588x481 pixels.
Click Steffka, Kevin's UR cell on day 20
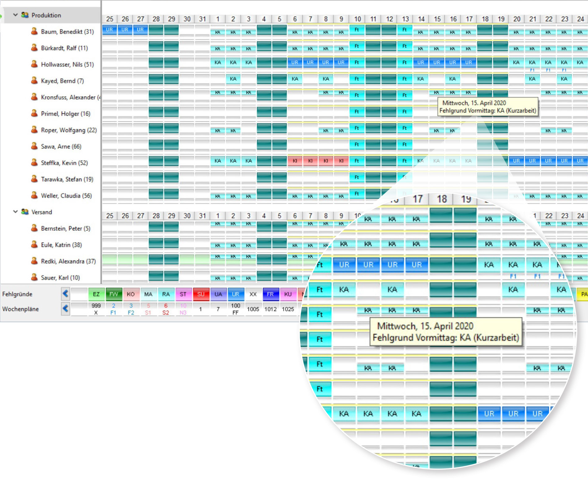coord(516,161)
